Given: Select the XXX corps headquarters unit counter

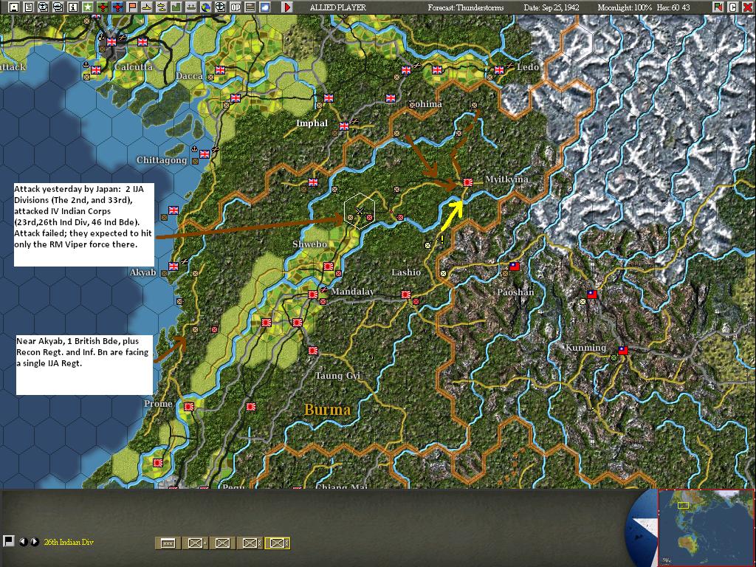Looking at the screenshot, I should pos(168,543).
